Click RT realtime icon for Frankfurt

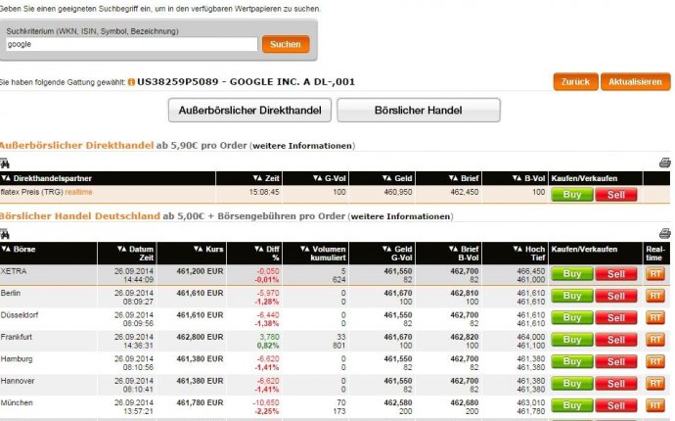click(x=655, y=340)
